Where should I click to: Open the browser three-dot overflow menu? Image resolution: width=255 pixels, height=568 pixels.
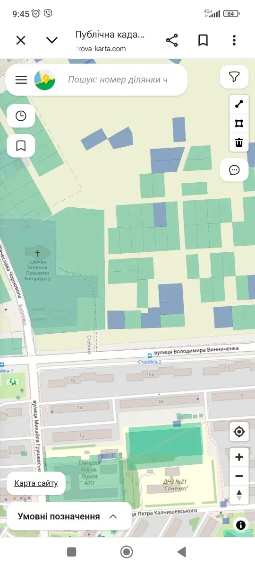[234, 40]
